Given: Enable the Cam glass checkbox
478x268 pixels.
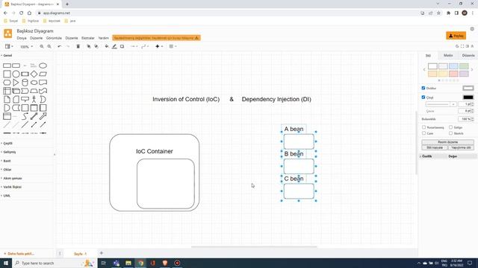Looking at the screenshot, I should pos(423,133).
